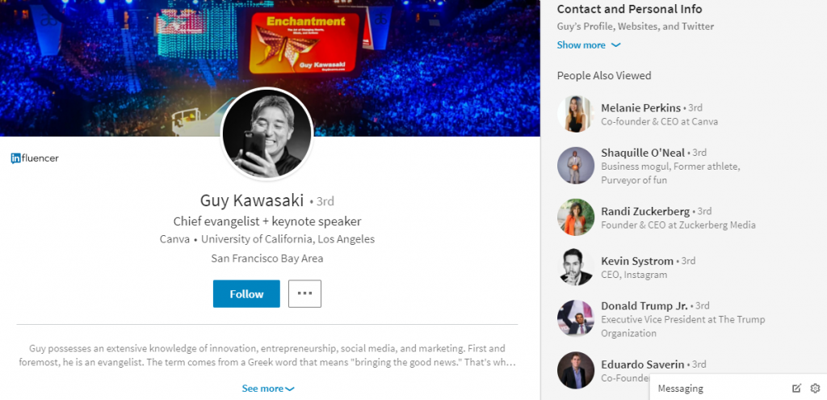
Task: Click Shaquille O'Neal's avatar
Action: 576,166
